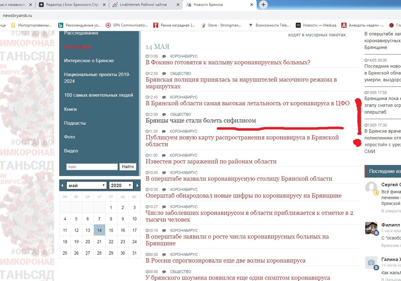Go to next month in calendar
Screen dimensions: 401x281
137,185
